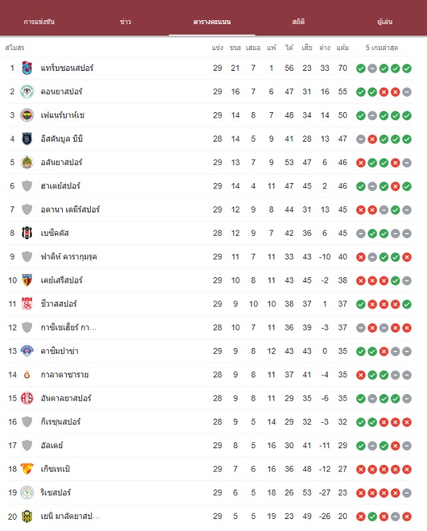Click the Beşiktaş club crest icon
The height and width of the screenshot is (531, 427).
pos(27,233)
